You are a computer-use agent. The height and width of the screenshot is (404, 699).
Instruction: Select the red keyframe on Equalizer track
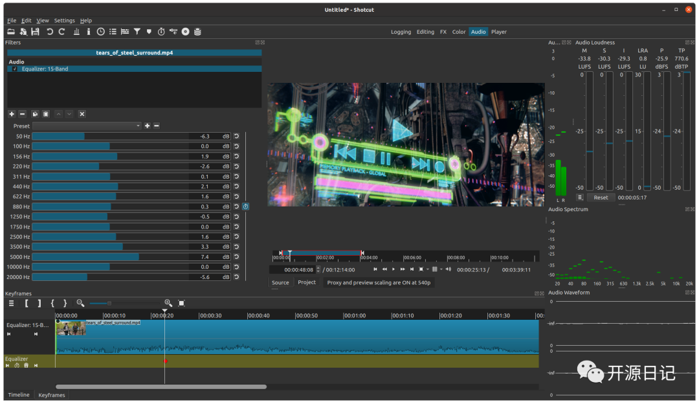tap(166, 361)
